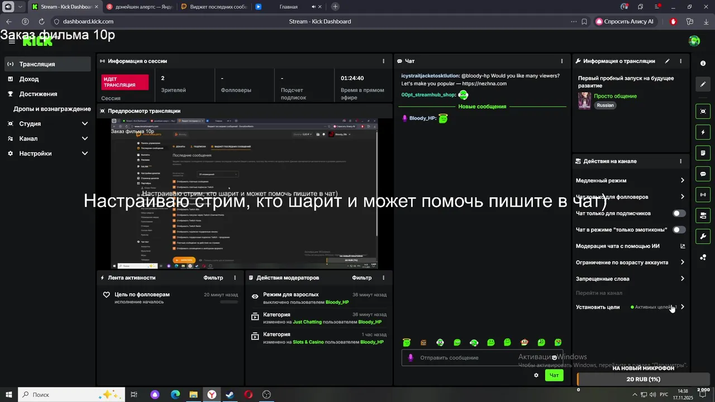Click the Slots & Casino category link
The image size is (715, 402).
tap(308, 342)
